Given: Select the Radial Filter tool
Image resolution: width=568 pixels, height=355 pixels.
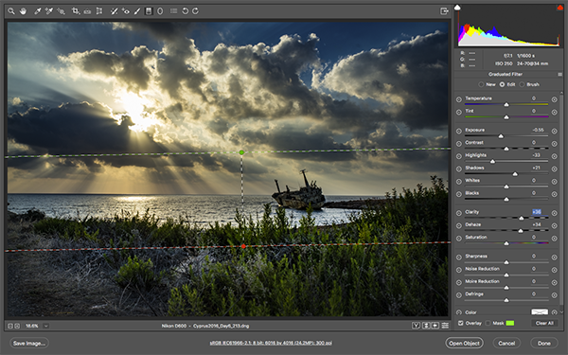Looking at the screenshot, I should pos(160,11).
